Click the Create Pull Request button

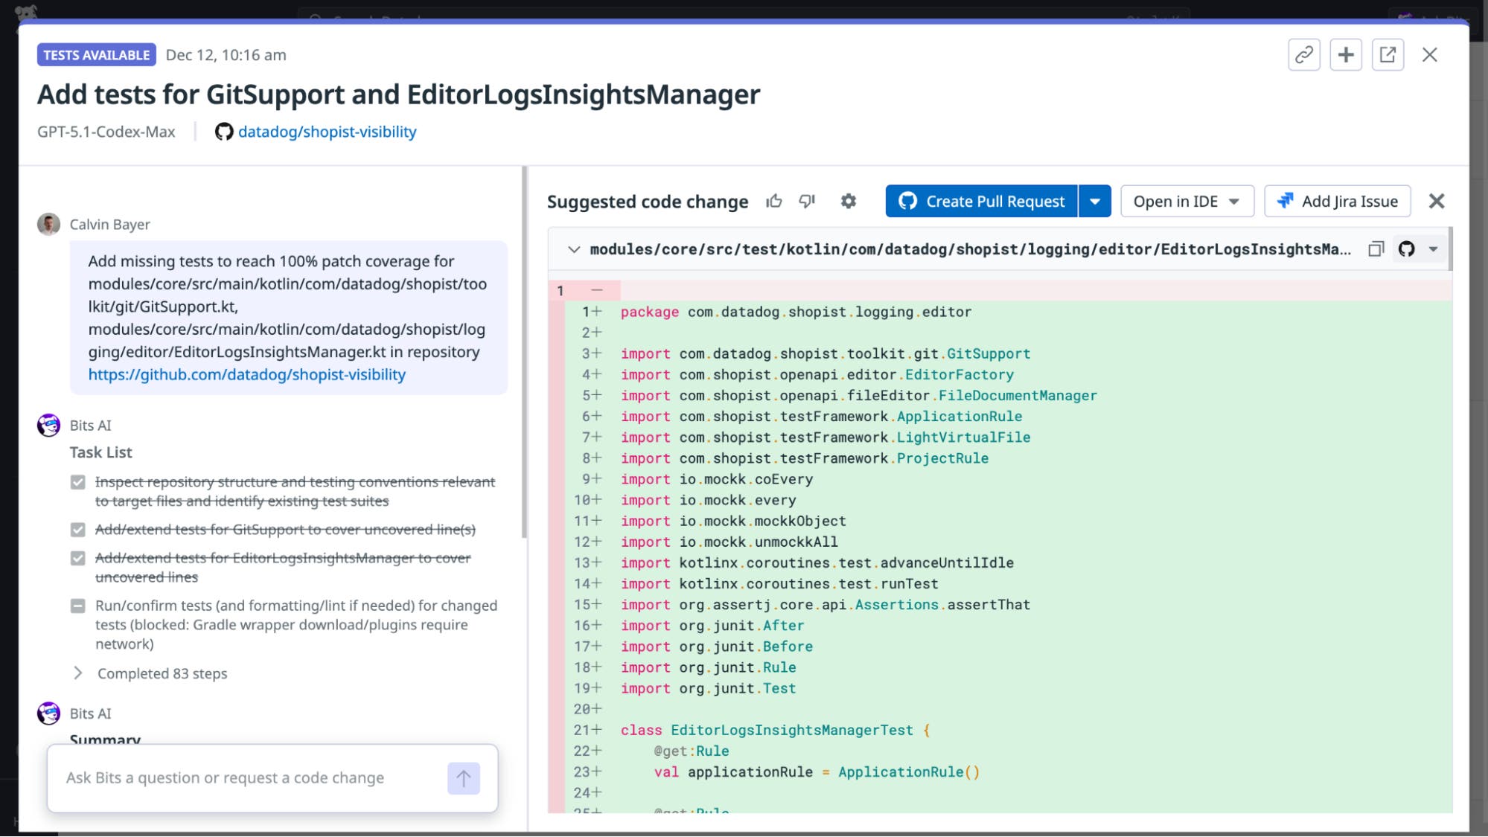[x=981, y=201]
